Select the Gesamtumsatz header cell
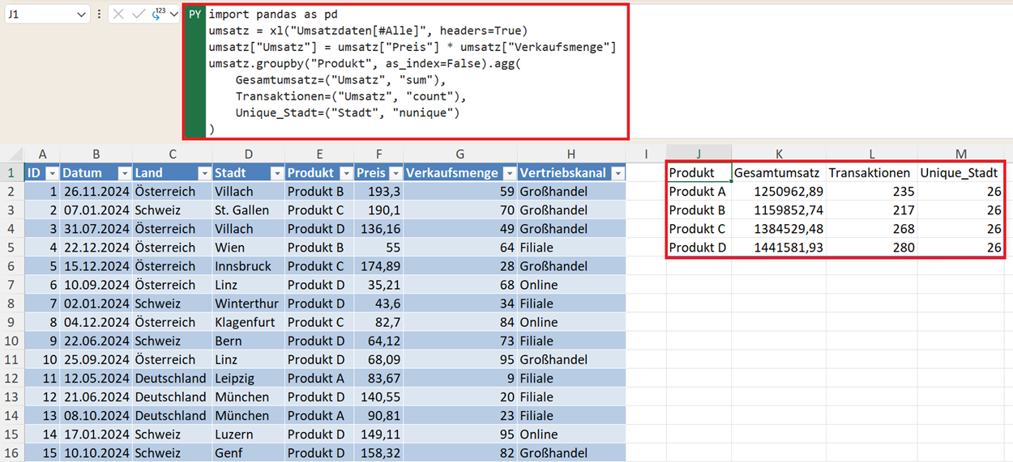 [778, 173]
